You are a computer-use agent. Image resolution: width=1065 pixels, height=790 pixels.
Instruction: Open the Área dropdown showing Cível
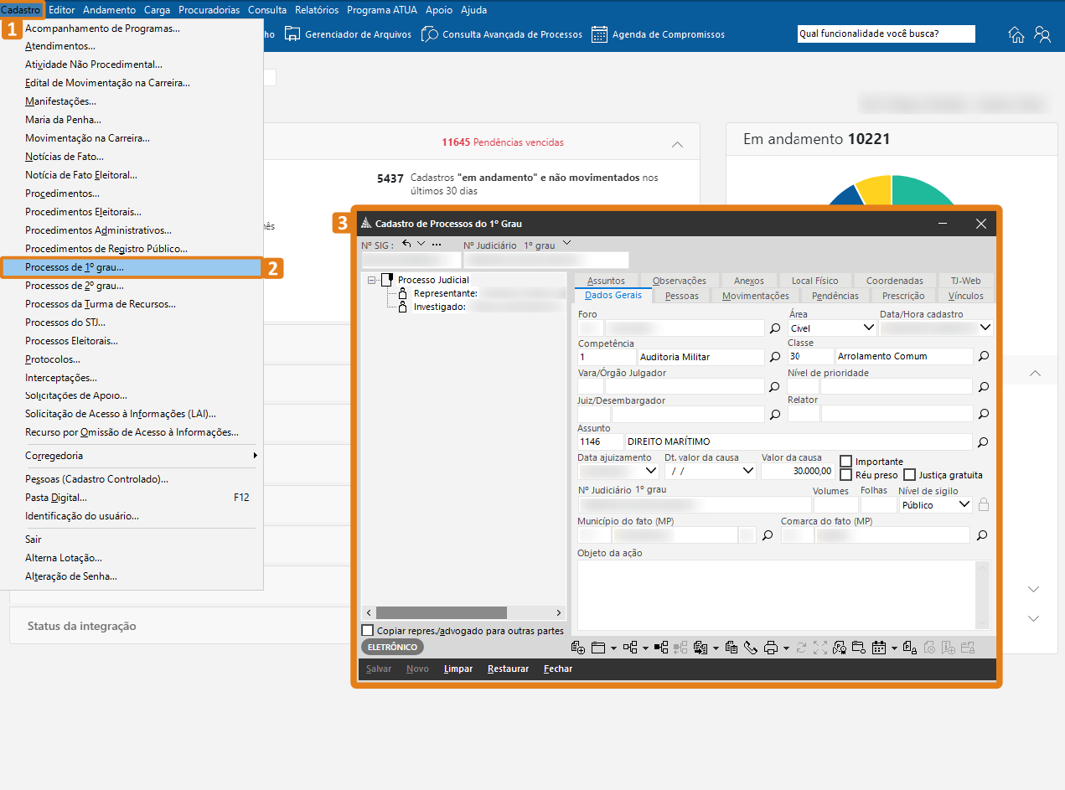point(869,328)
